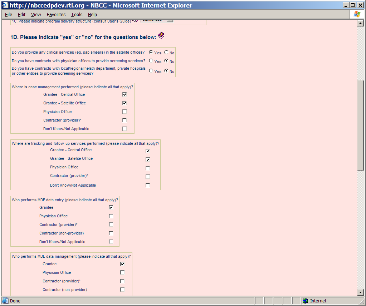Check Contractor (provider) for tracking and follow-up

point(148,177)
